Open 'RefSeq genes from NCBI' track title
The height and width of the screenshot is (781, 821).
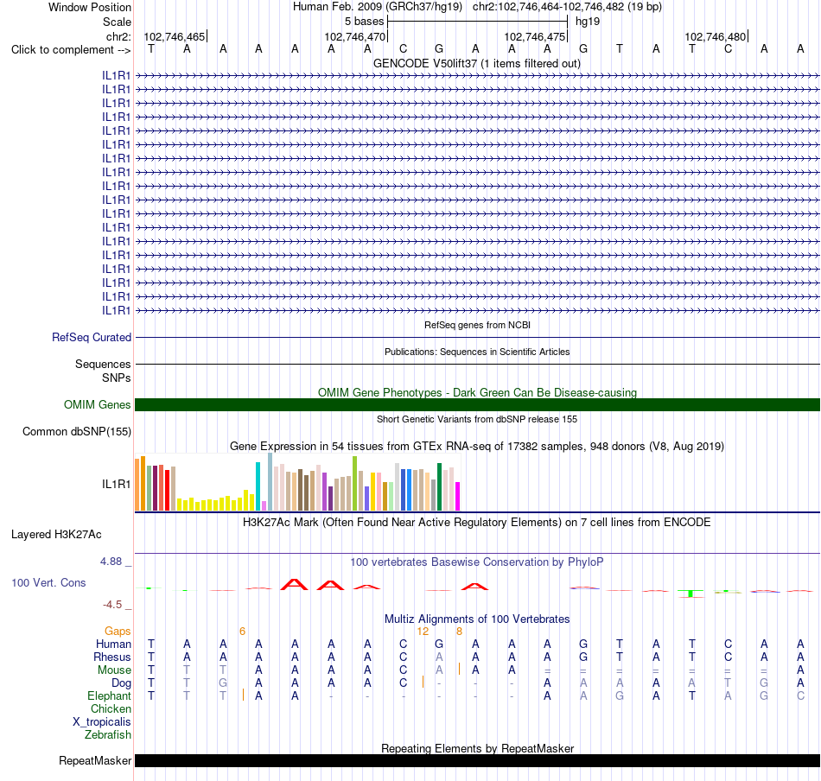(x=477, y=325)
